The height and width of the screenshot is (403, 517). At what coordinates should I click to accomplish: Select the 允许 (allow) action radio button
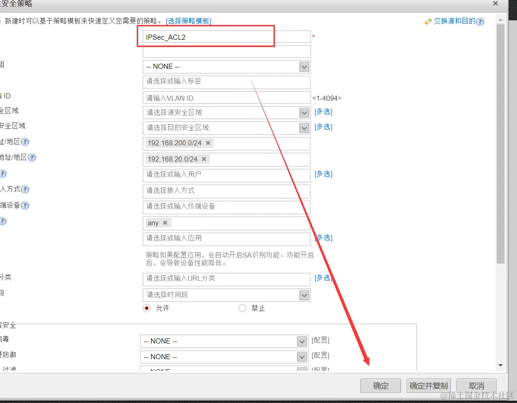tap(147, 308)
